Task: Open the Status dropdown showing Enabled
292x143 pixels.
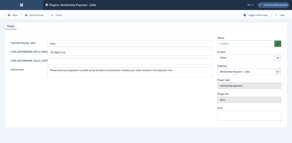Action: [249, 44]
